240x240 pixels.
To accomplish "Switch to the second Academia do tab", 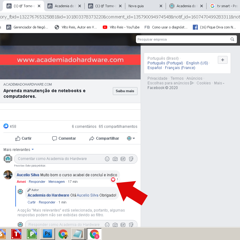I will [x=64, y=6].
